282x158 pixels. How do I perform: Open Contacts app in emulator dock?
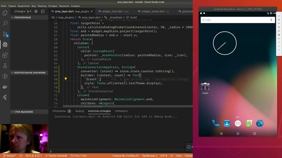click(227, 123)
